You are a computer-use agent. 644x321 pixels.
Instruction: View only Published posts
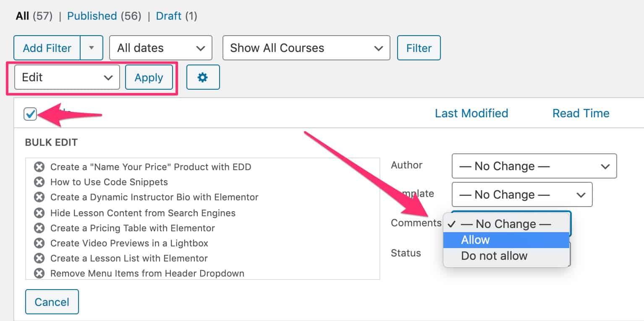click(92, 16)
